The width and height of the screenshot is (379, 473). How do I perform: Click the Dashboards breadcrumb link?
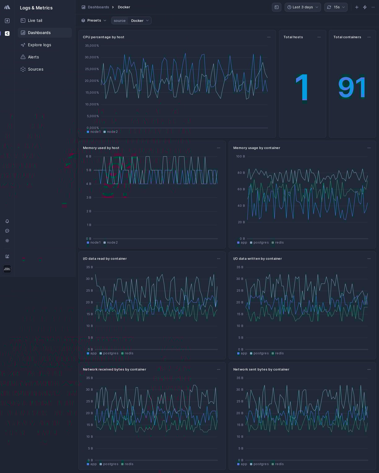[x=98, y=7]
